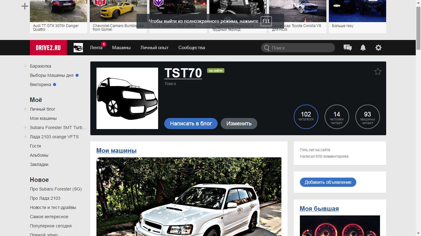Expand the Subaru Forester 5MT Turbo item
The image size is (421, 236).
tap(25, 128)
